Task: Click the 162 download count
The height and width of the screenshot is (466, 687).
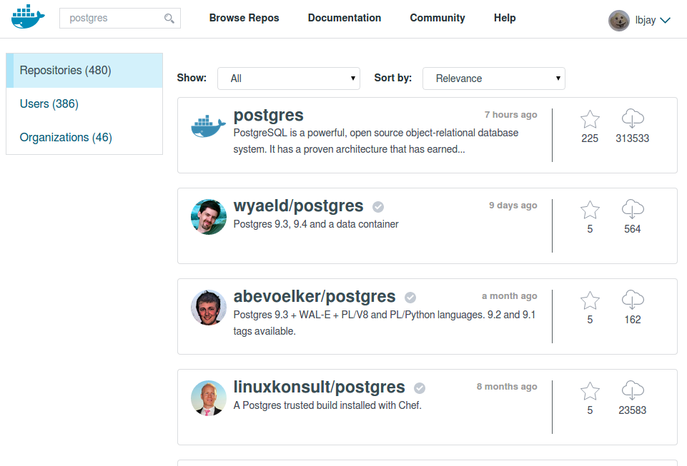Action: pyautogui.click(x=632, y=320)
